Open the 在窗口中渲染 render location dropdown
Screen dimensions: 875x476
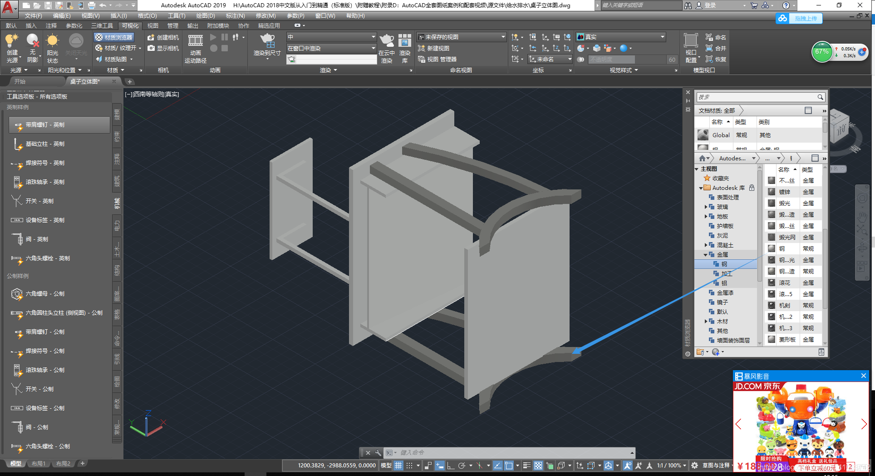(331, 48)
